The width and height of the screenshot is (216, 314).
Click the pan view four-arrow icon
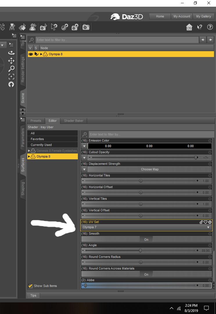click(11, 61)
